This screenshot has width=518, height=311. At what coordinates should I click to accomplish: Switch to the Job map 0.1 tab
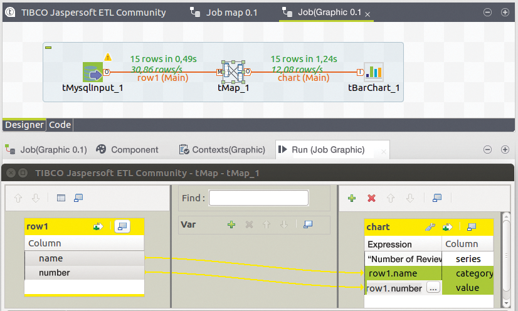(224, 13)
